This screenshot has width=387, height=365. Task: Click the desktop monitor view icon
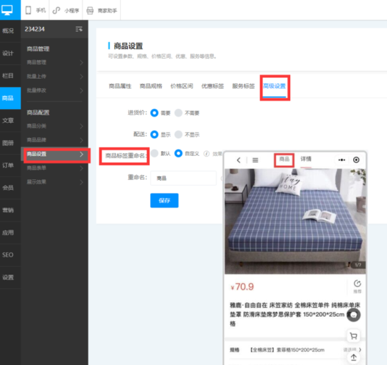pyautogui.click(x=7, y=10)
